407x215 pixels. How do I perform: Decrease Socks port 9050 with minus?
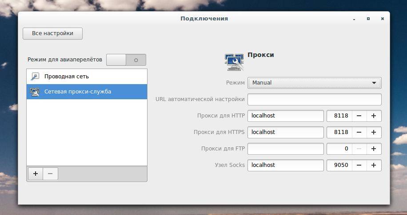(x=359, y=165)
